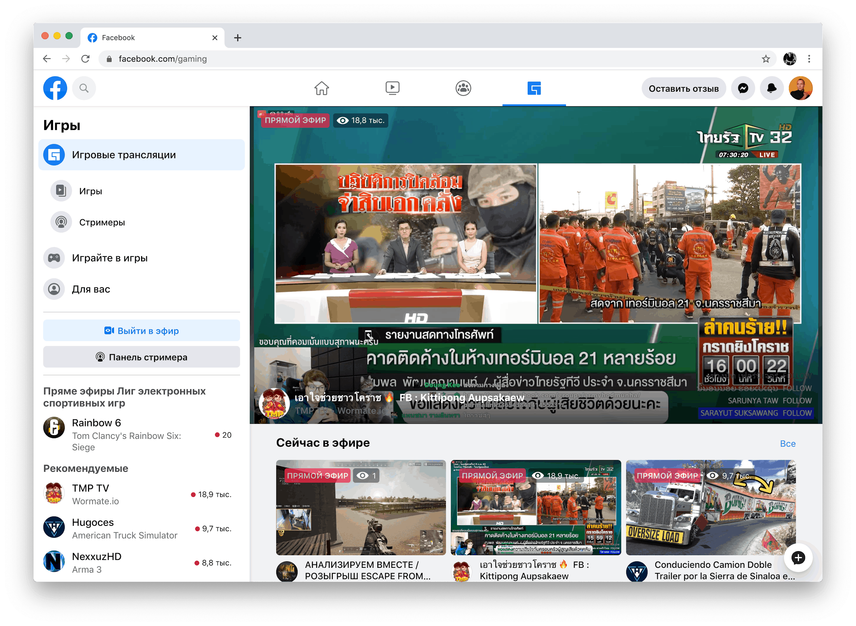
Task: Click the Facebook logo
Action: pyautogui.click(x=55, y=88)
